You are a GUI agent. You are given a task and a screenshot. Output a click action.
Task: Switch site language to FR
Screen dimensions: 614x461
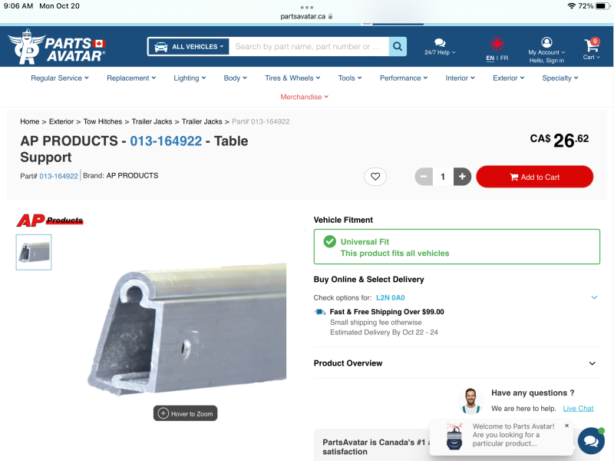504,58
